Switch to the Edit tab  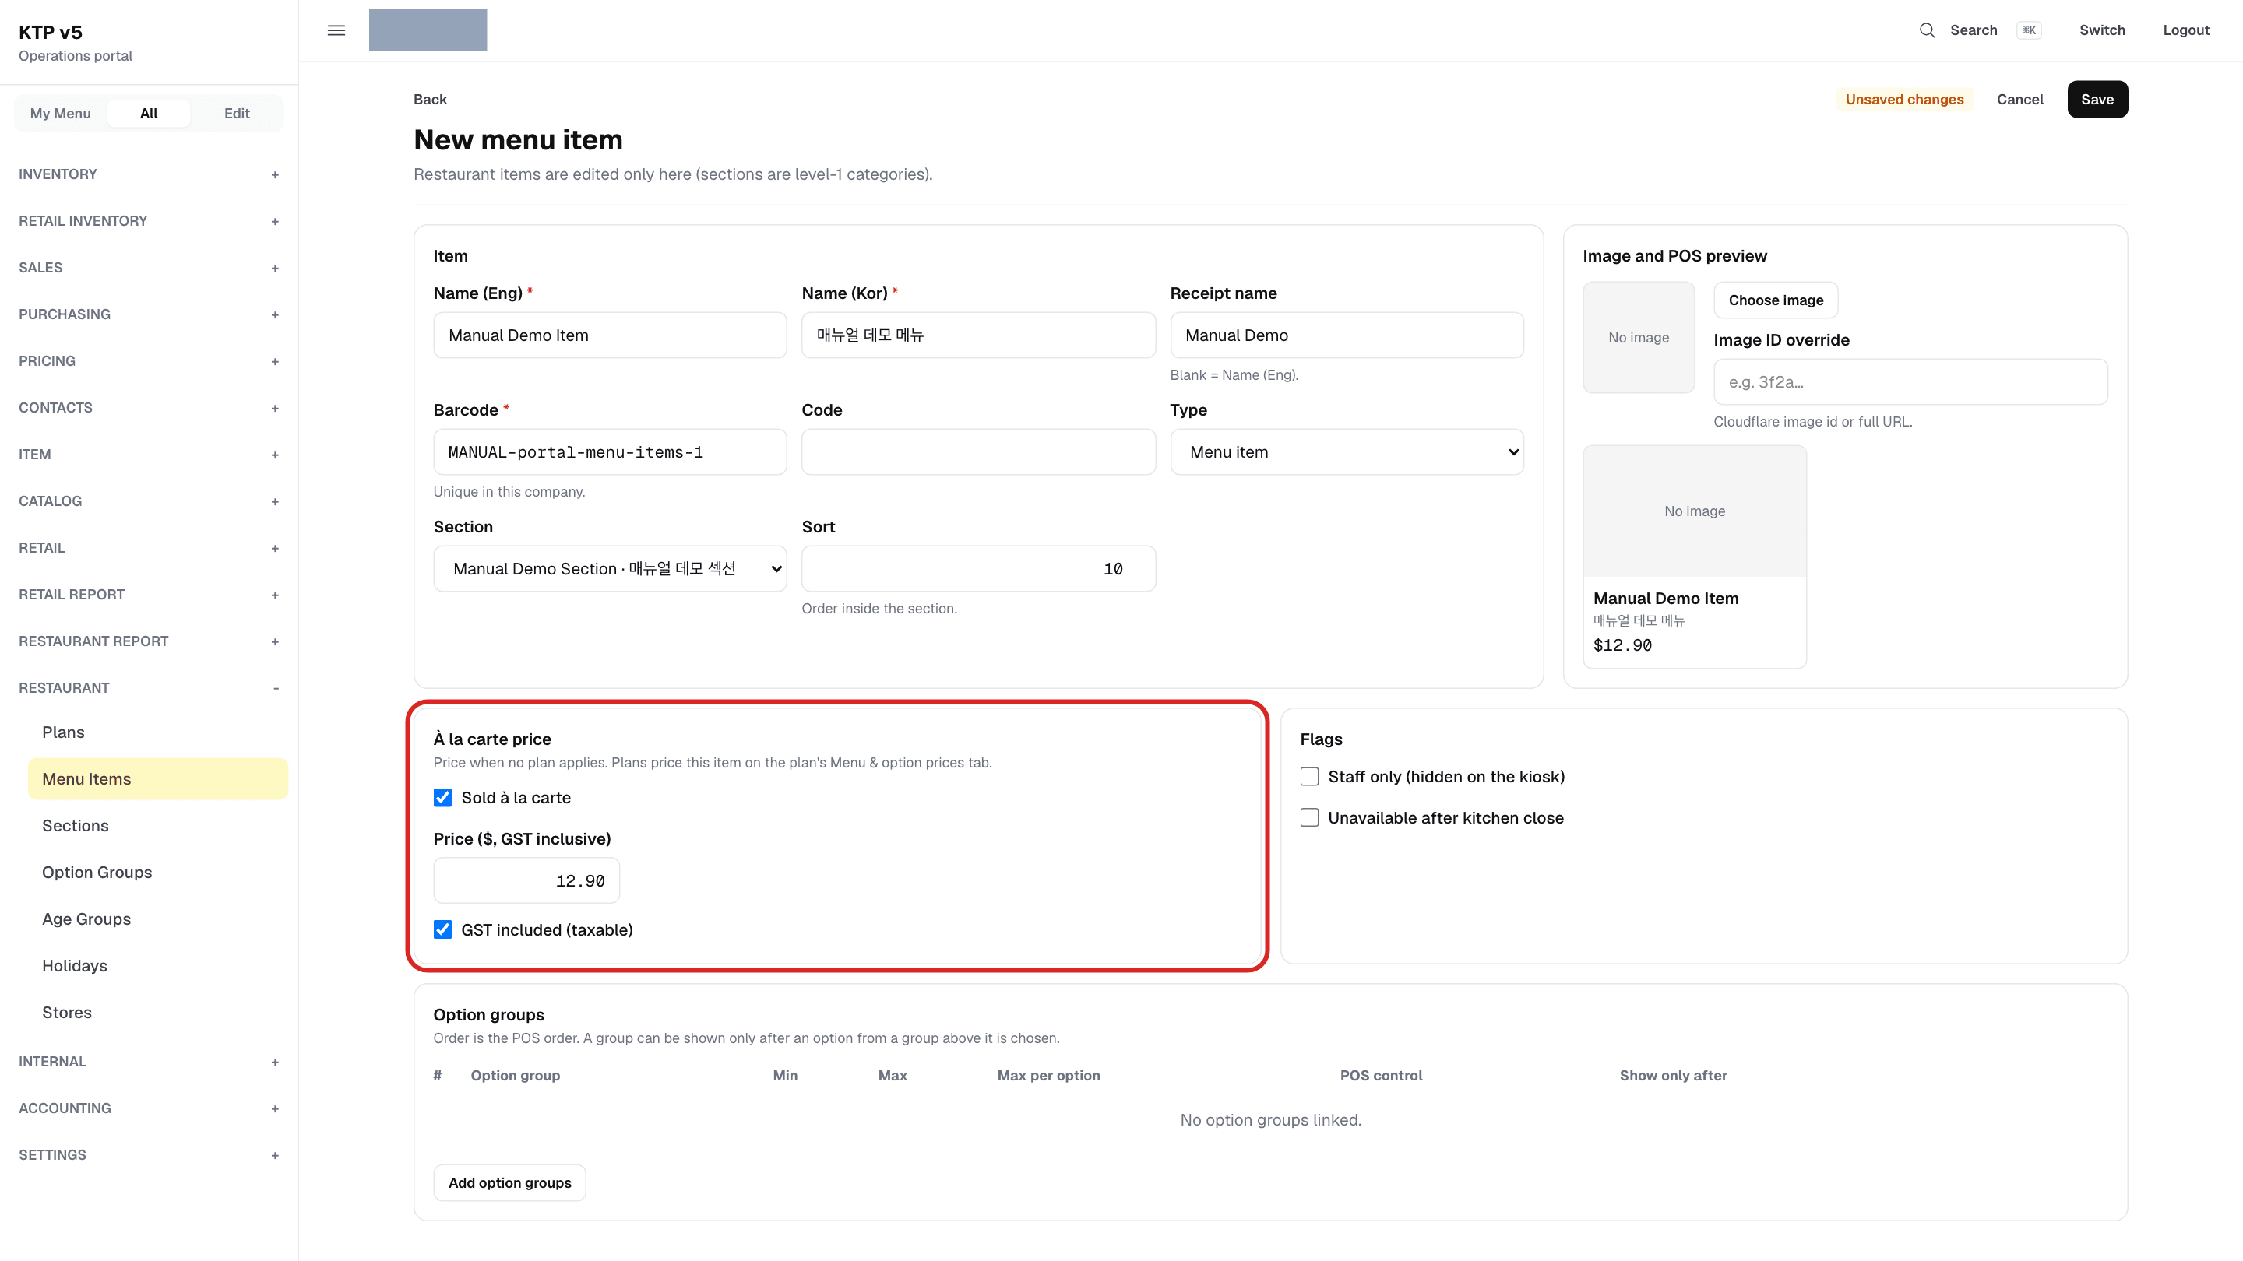[237, 113]
